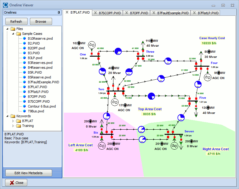Open the B7FaultExample.PWD tab
The width and height of the screenshot is (239, 189).
[x=173, y=13]
